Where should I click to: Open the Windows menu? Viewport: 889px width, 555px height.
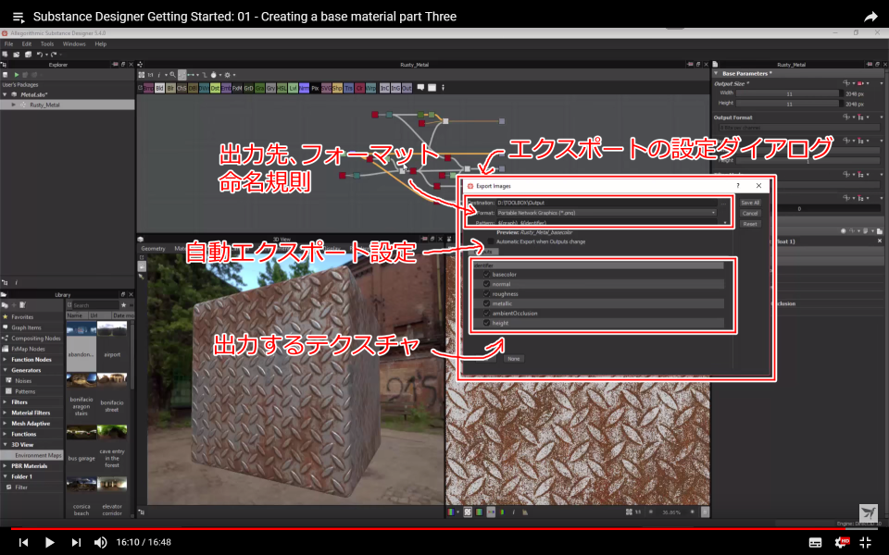pyautogui.click(x=74, y=43)
